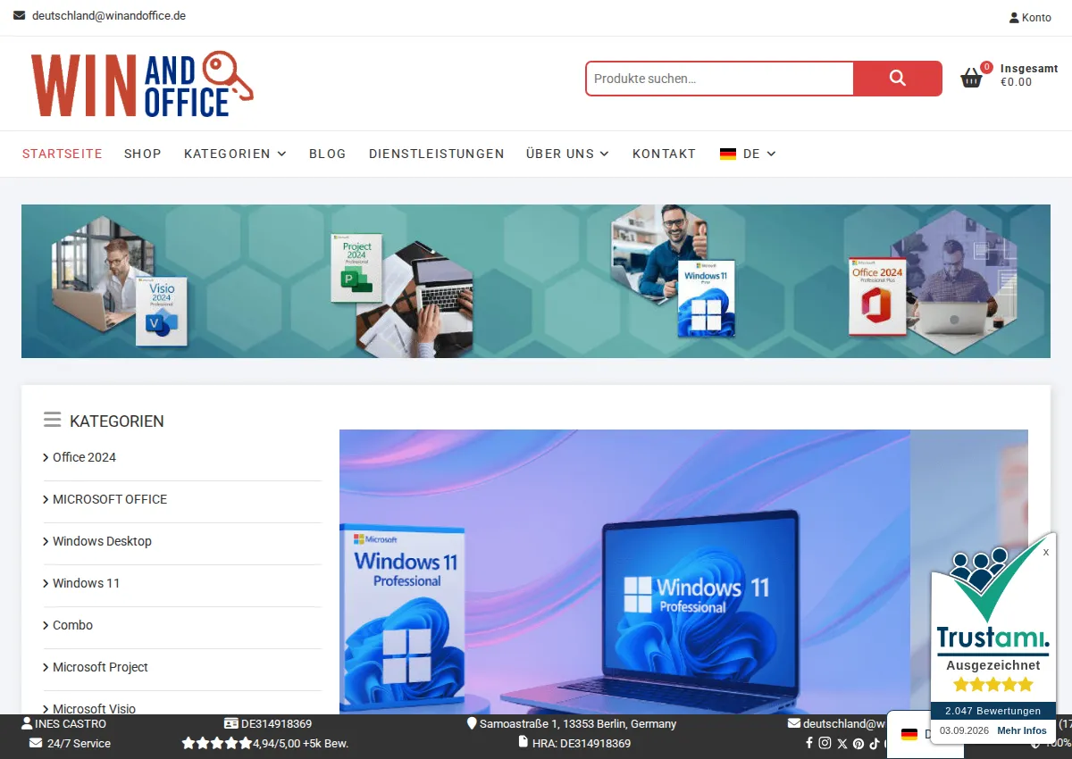
Task: Open the KONTAKT menu item
Action: tap(664, 154)
